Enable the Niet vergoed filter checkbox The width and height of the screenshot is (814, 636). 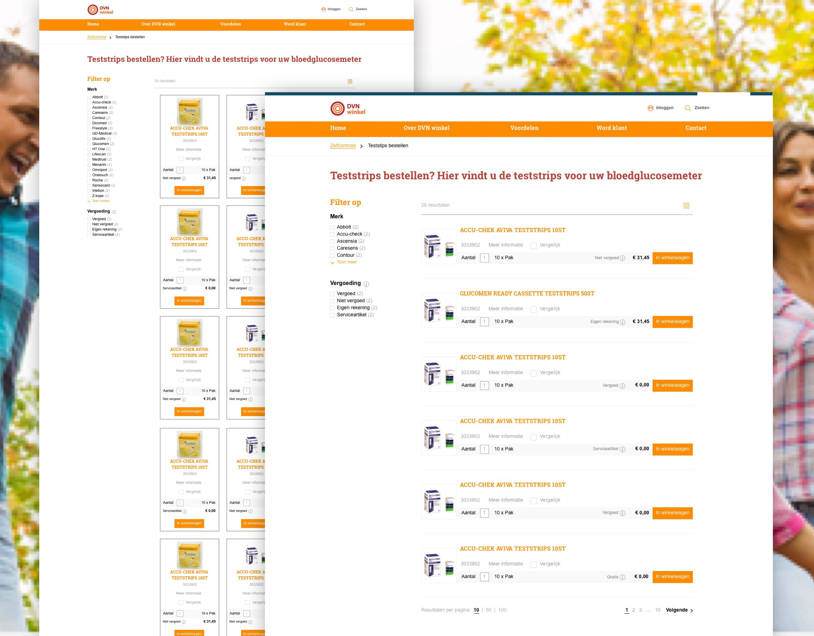pyautogui.click(x=332, y=301)
